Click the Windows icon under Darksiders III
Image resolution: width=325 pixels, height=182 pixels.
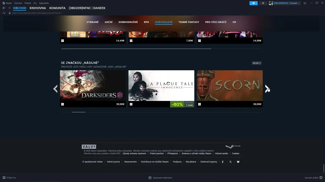click(x=62, y=104)
